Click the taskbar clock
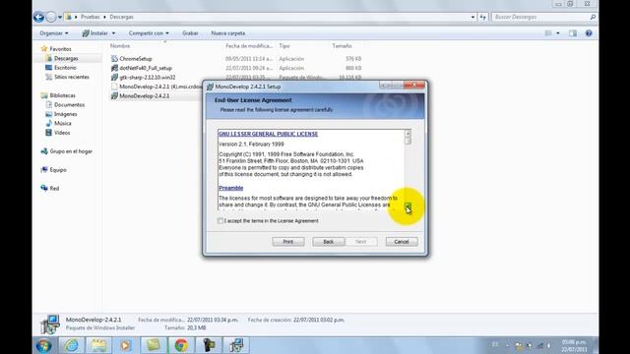 (x=574, y=346)
